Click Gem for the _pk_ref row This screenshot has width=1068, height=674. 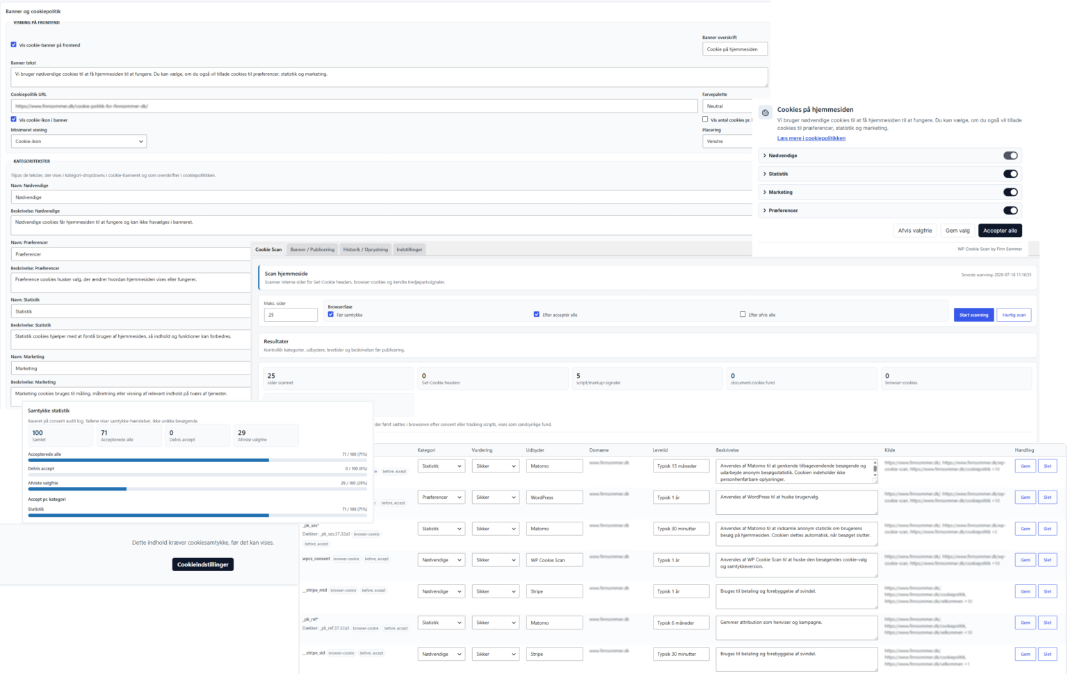[x=1025, y=623]
